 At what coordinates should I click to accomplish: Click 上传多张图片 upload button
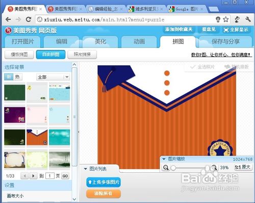[x=104, y=182]
